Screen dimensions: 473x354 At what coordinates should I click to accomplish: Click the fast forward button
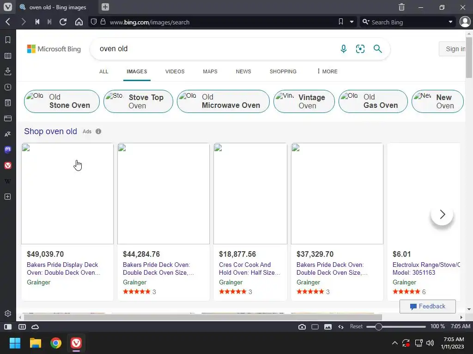(49, 22)
